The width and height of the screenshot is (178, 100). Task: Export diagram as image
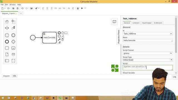pyautogui.click(x=31, y=8)
